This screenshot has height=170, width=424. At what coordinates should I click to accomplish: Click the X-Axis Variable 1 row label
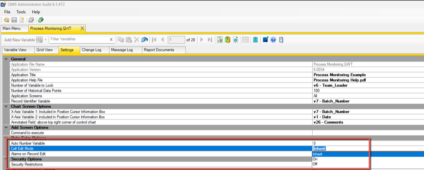pos(58,112)
